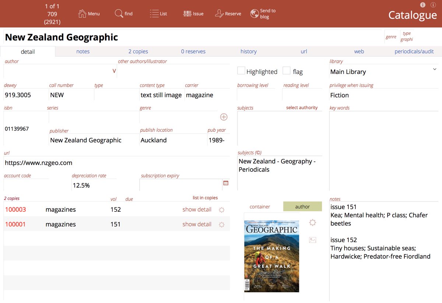
Task: Click gear icon for copy 100003
Action: coord(221,210)
